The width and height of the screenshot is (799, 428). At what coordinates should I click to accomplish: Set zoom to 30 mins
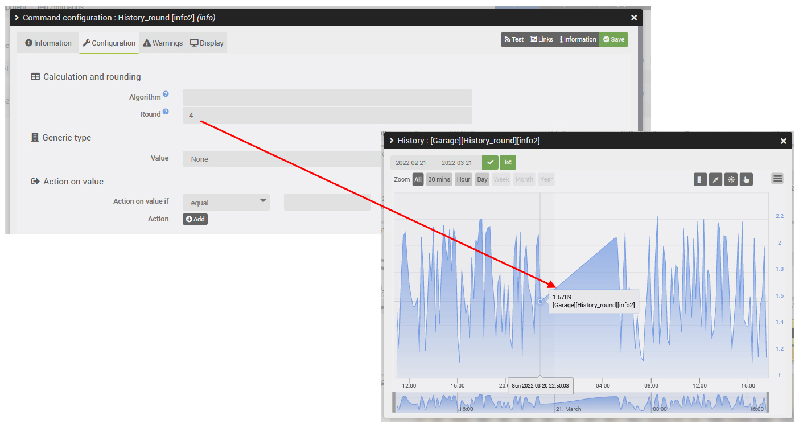pos(439,179)
